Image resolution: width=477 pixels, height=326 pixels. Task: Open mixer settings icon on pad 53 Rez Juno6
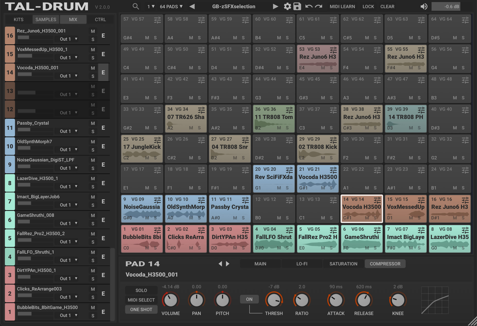333,50
